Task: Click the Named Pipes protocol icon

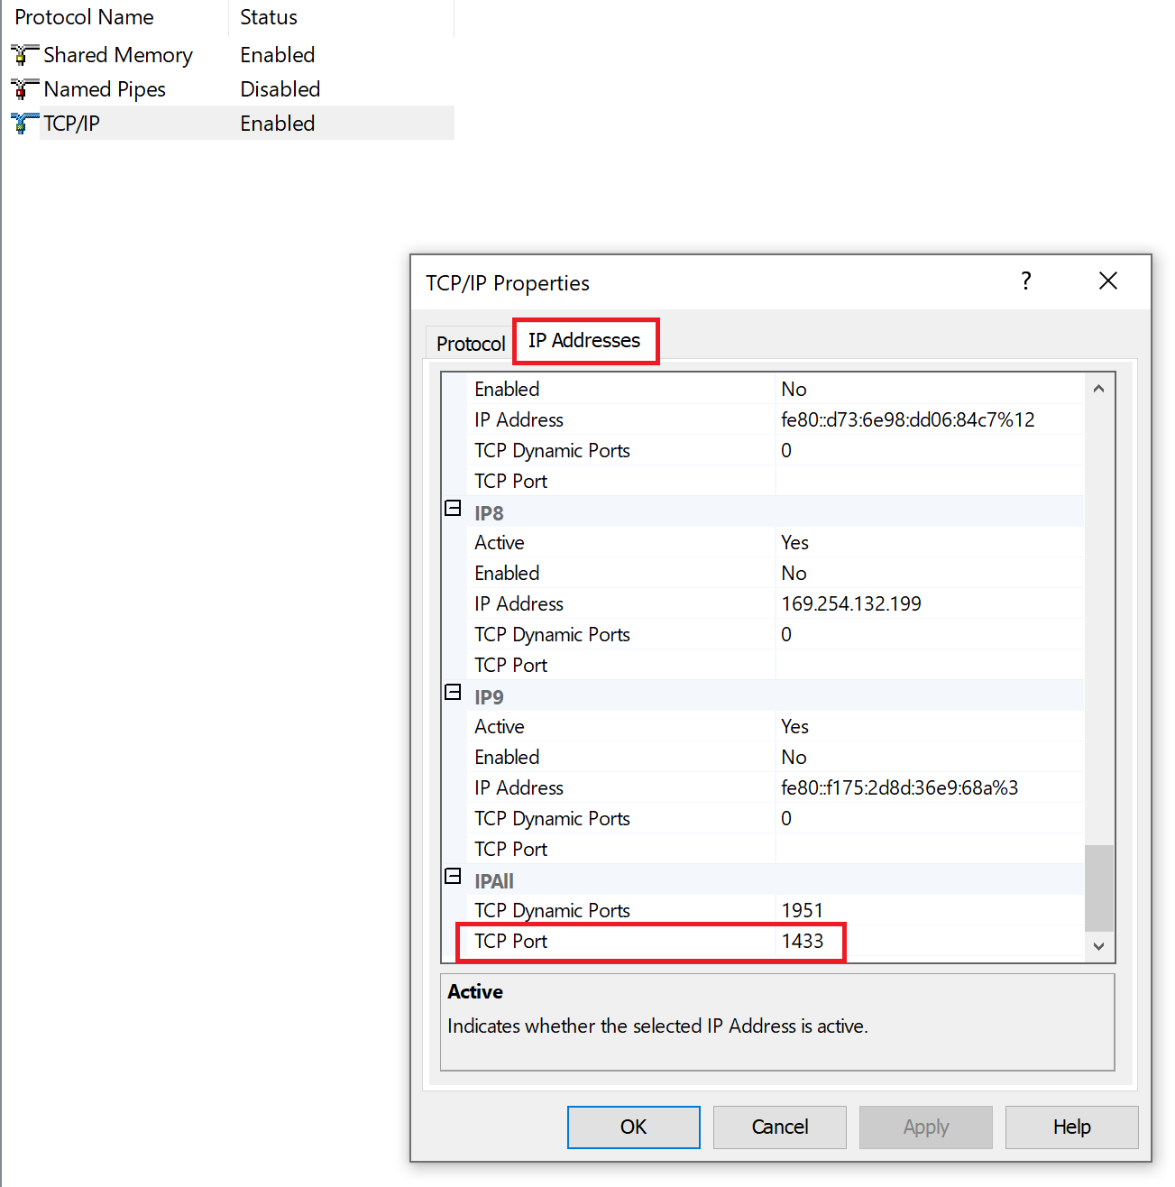Action: click(24, 89)
